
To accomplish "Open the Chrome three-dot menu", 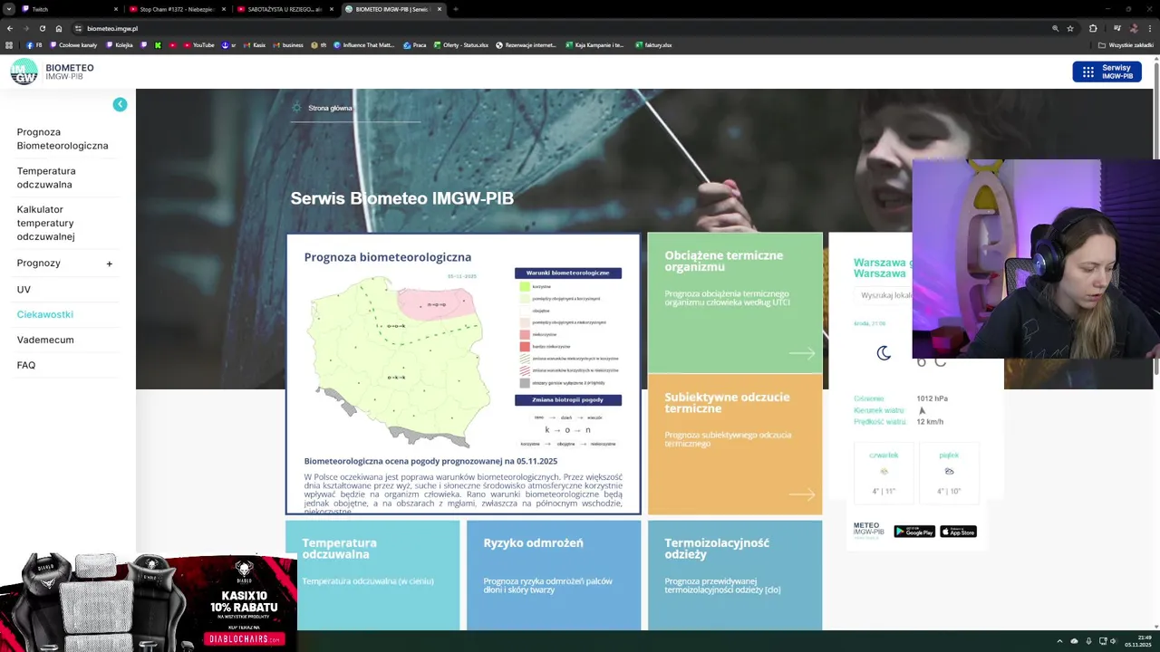I will 1149,28.
